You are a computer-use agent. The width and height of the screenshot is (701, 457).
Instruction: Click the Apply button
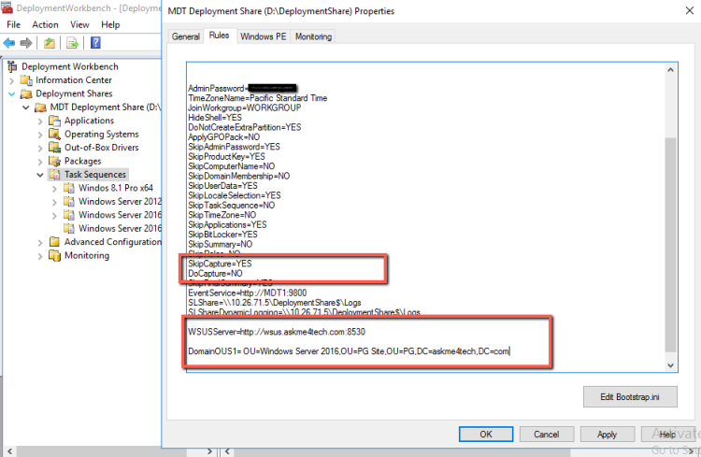click(607, 435)
